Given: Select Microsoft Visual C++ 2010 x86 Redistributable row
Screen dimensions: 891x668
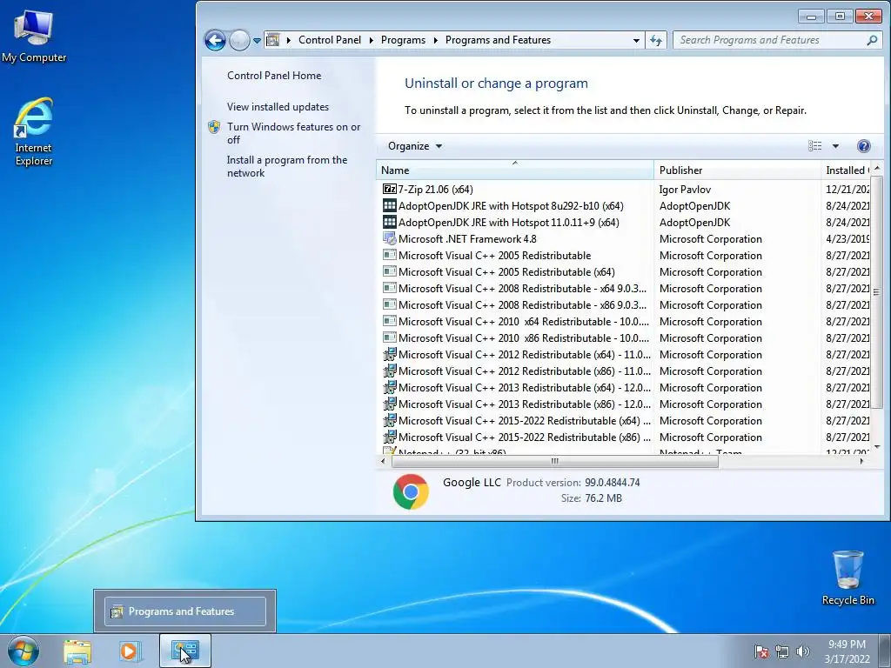Looking at the screenshot, I should (x=623, y=338).
